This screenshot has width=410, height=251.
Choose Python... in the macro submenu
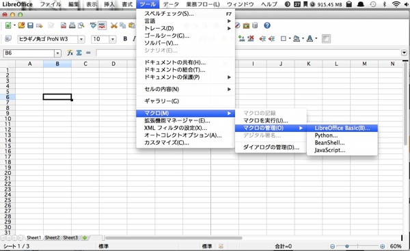point(342,135)
